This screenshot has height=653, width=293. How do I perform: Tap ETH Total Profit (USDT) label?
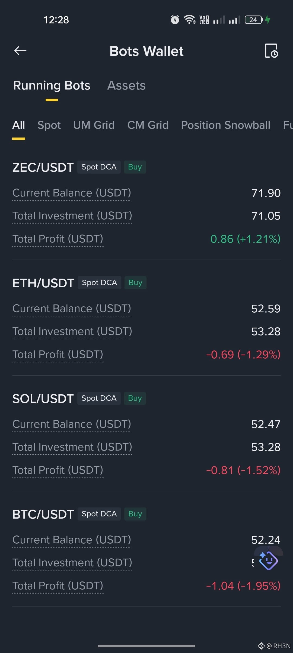click(58, 355)
